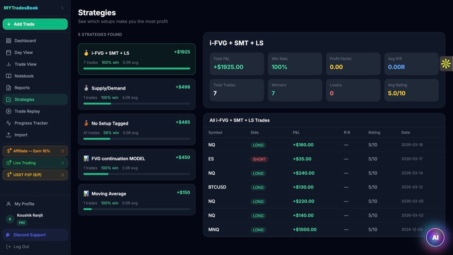453x255 pixels.
Task: Click the i-FVG + SMT + LS win progress bar
Action: click(x=137, y=68)
